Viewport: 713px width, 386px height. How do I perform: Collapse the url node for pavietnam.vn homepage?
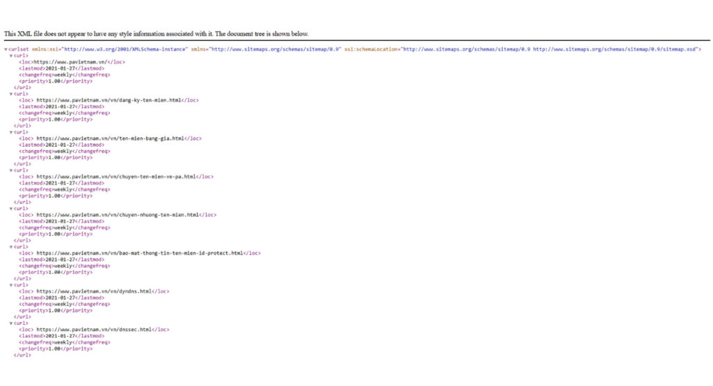(x=11, y=56)
